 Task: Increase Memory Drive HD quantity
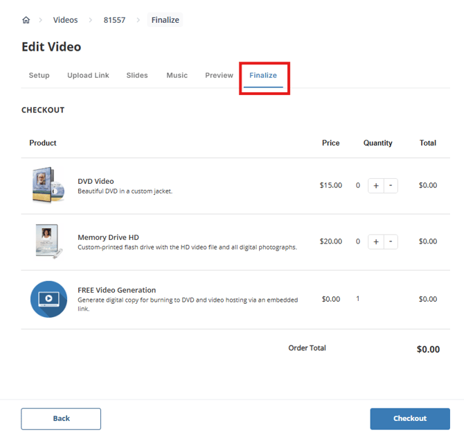click(376, 241)
